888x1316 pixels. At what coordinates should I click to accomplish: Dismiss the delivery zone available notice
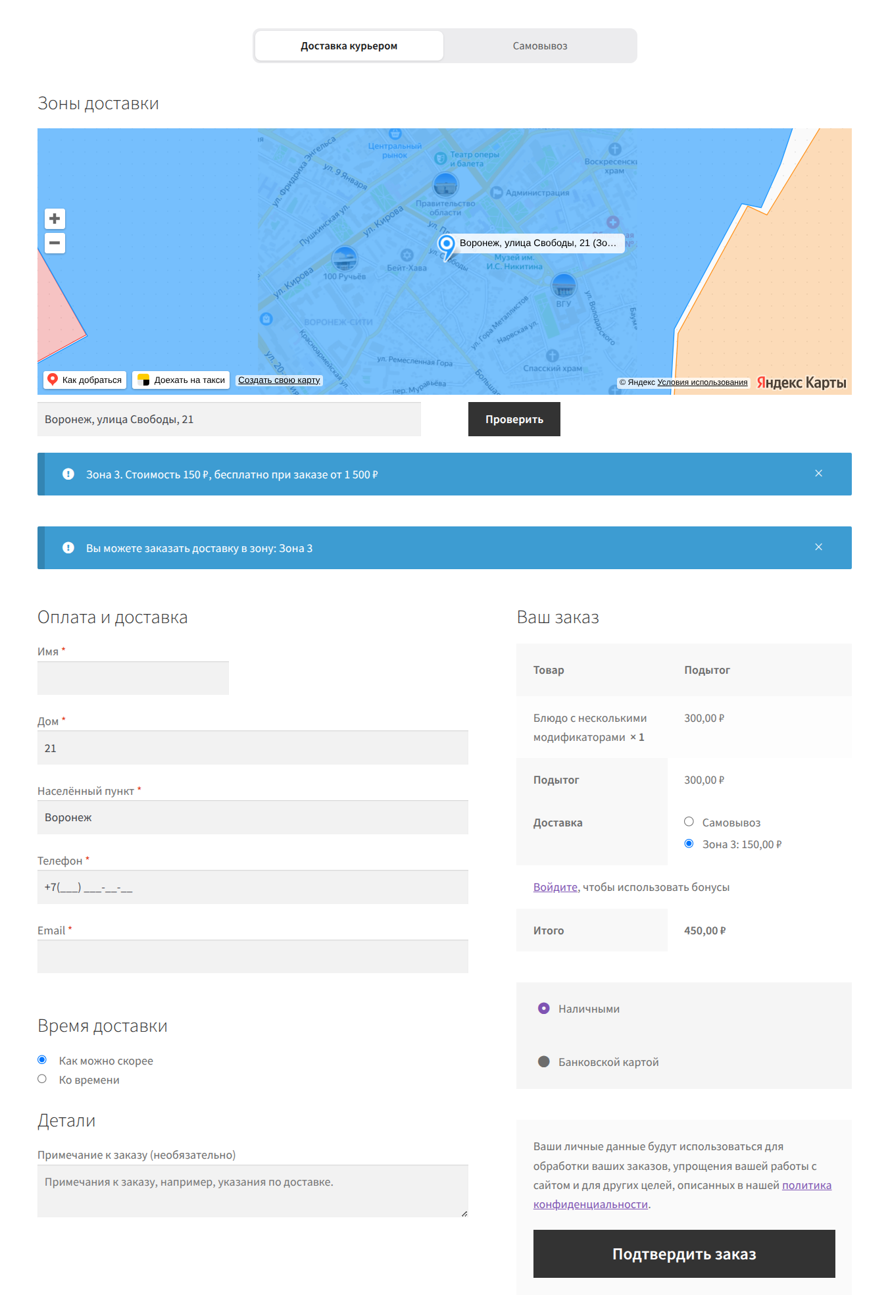[819, 547]
